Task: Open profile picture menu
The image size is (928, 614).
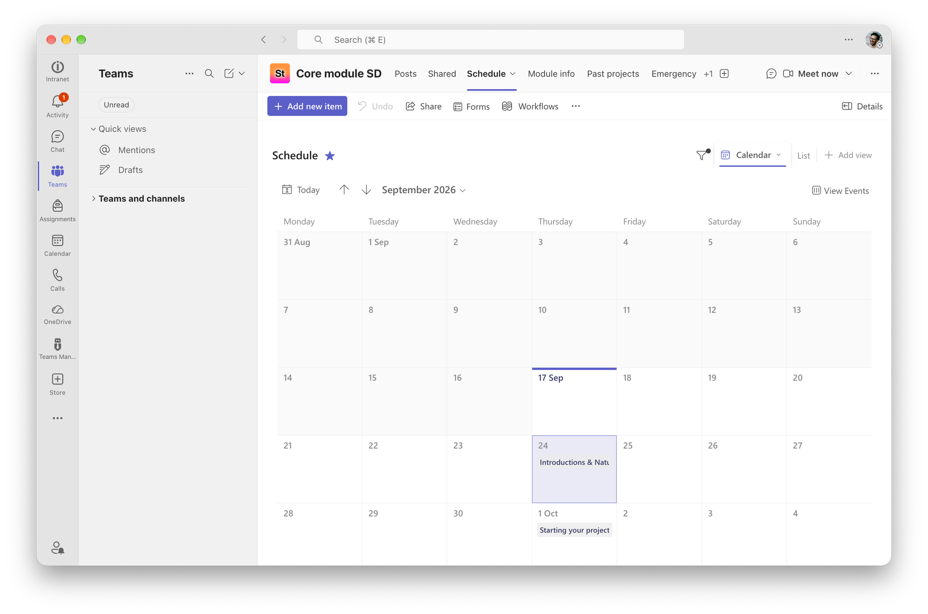Action: (874, 40)
